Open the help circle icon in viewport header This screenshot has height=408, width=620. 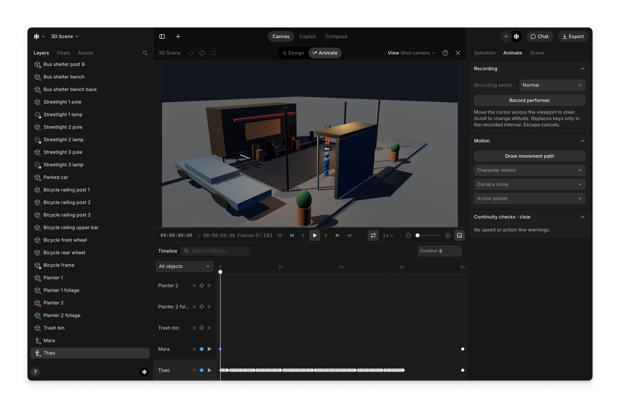[445, 53]
